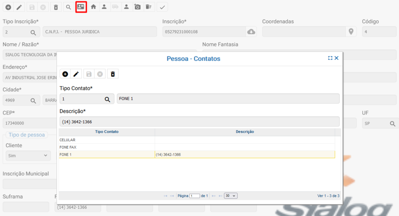The height and width of the screenshot is (216, 399).
Task: Maximize the Pessoa - Contatos dialog
Action: [x=330, y=58]
